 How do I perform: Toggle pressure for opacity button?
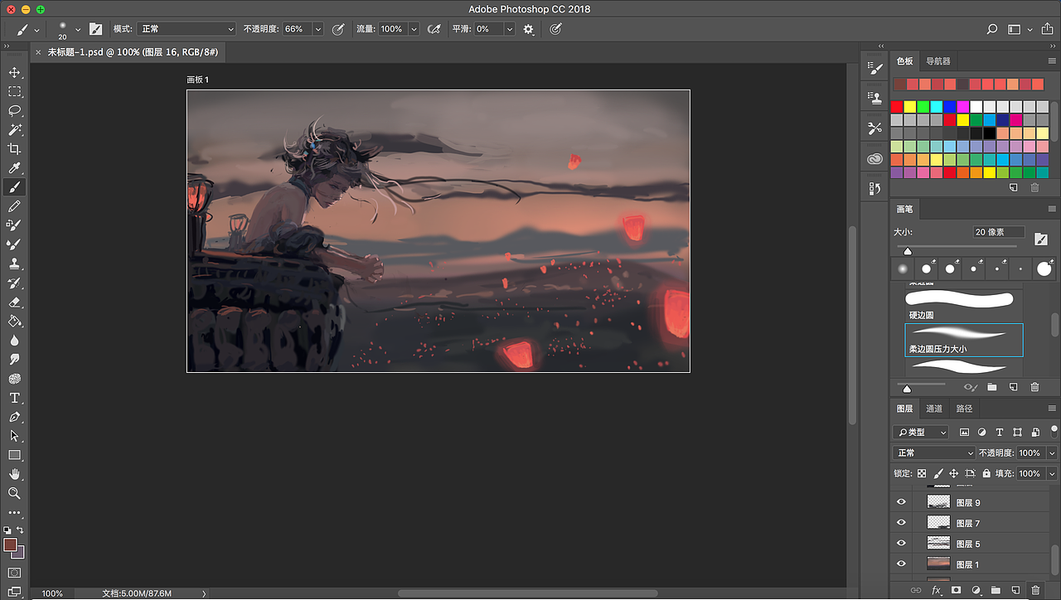tap(338, 29)
